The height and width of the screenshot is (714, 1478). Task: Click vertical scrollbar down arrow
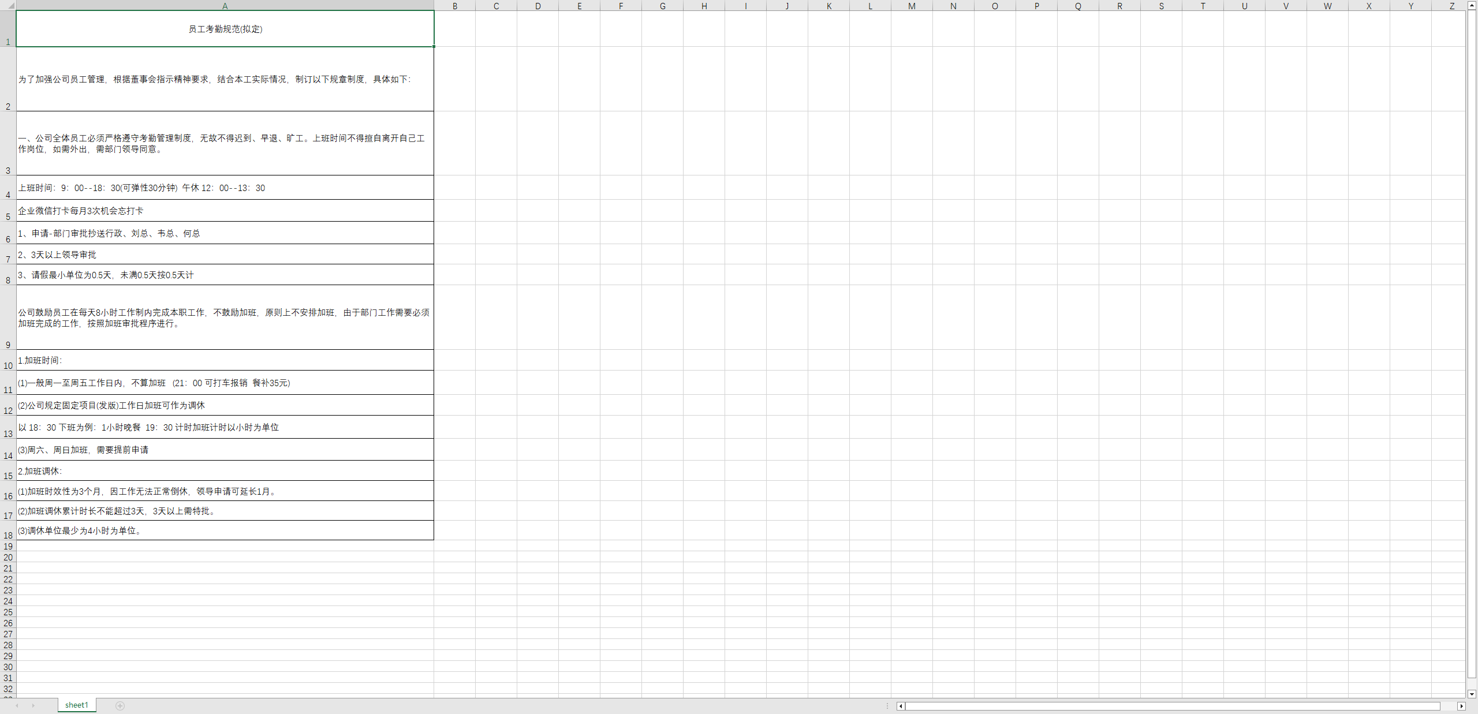tap(1472, 694)
